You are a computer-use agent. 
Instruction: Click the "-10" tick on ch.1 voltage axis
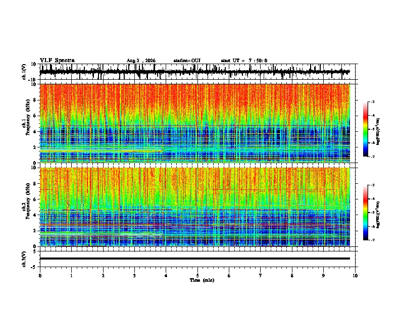[33, 80]
